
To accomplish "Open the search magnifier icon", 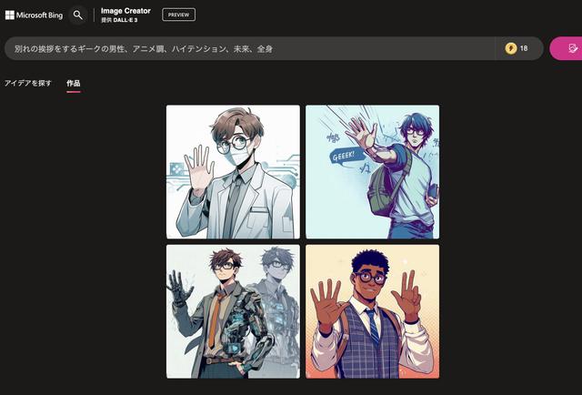I will [x=78, y=15].
